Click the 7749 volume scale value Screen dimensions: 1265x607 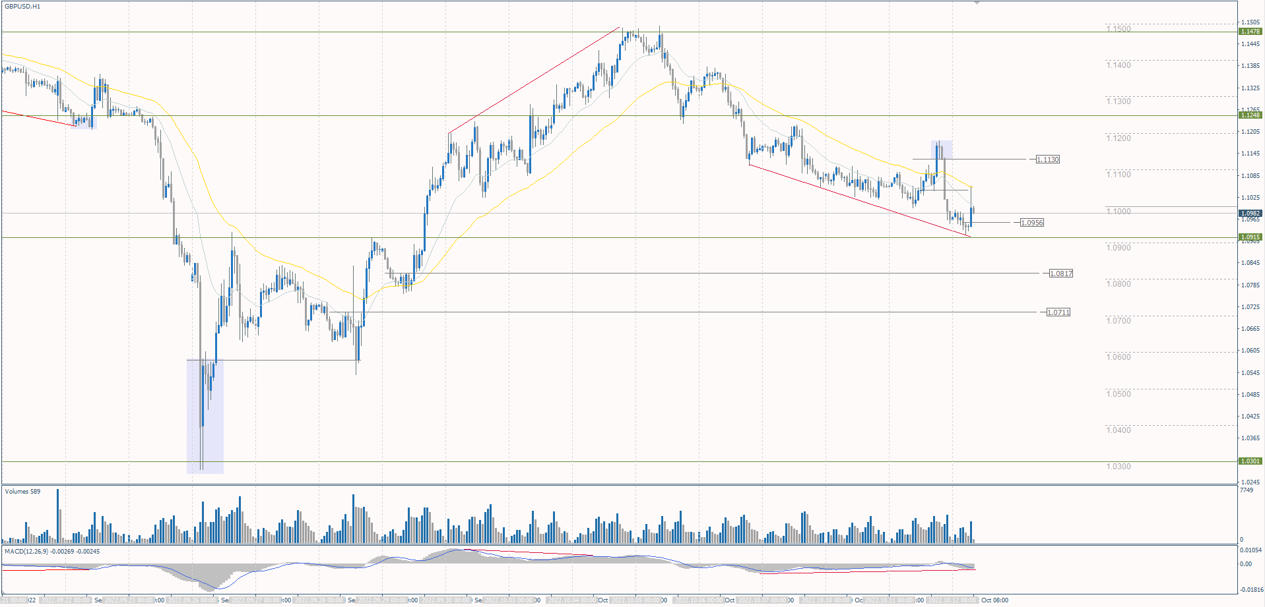pos(1247,490)
